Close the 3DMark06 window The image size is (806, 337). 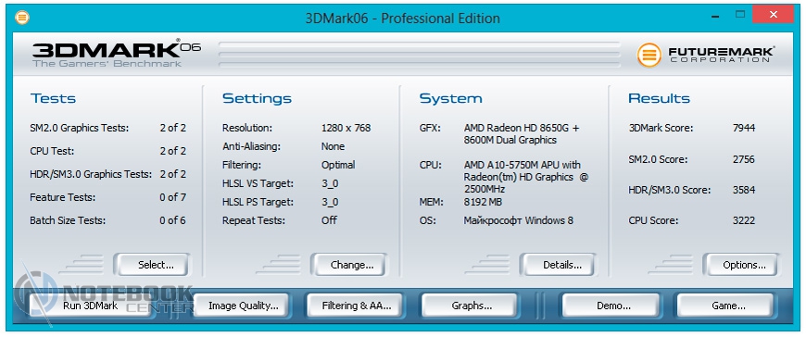click(x=773, y=15)
